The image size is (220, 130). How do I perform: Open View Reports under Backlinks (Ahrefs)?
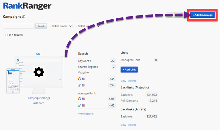(128, 125)
